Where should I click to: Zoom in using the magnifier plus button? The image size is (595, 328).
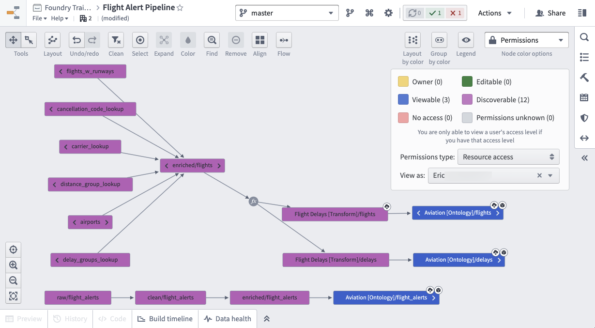pyautogui.click(x=13, y=266)
